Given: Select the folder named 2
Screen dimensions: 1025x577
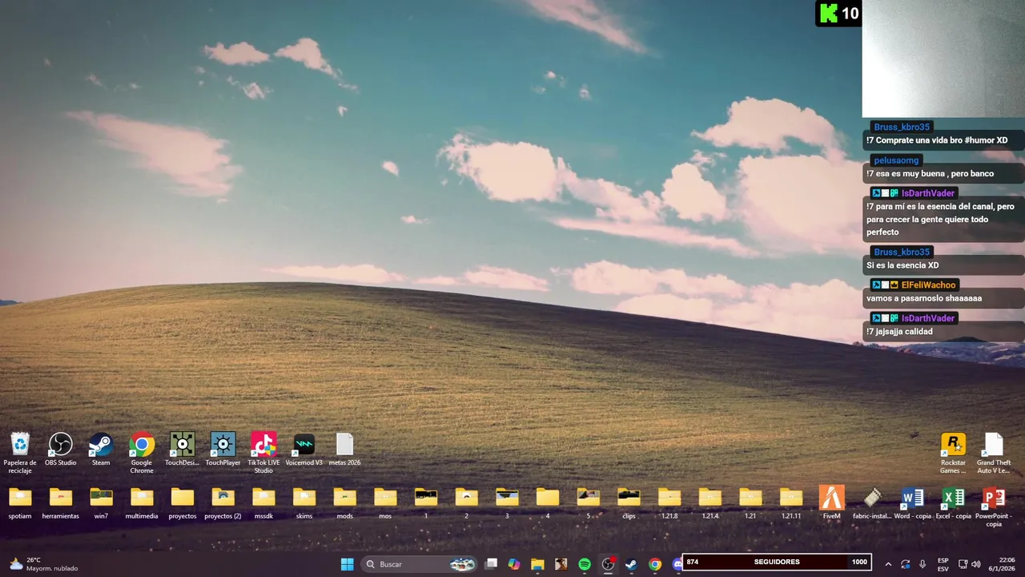Looking at the screenshot, I should [467, 503].
